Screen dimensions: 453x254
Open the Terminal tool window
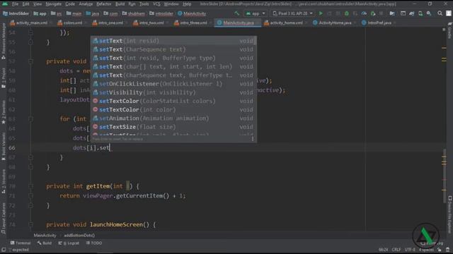coord(21,243)
